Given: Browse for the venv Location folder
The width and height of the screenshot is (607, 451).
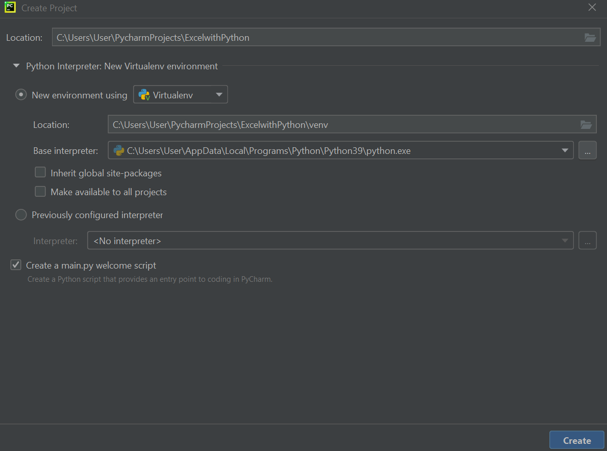Looking at the screenshot, I should [586, 124].
